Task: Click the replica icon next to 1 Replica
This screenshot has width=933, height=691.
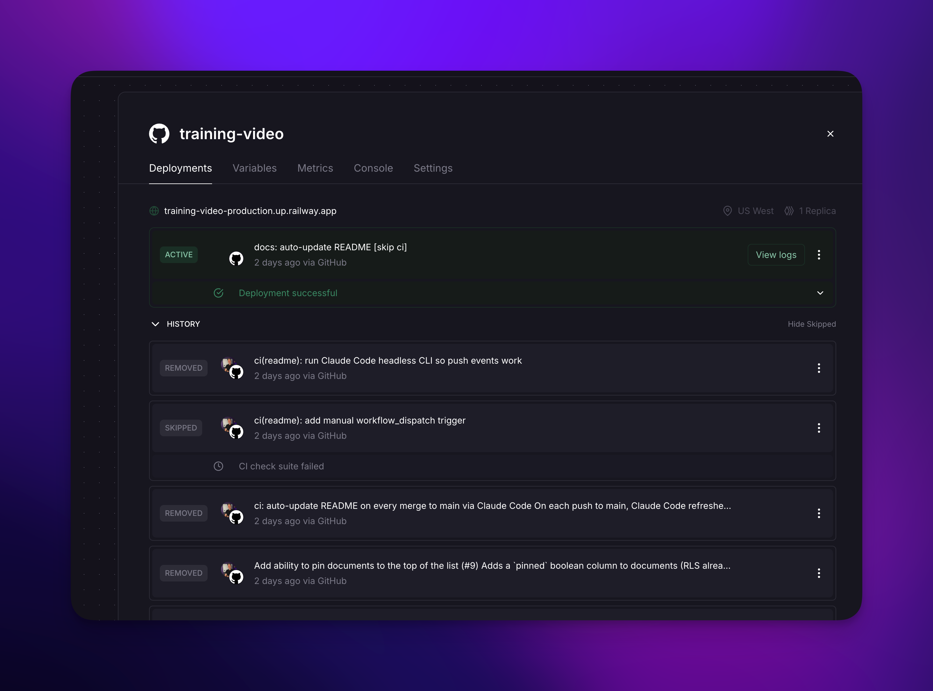Action: (x=789, y=211)
